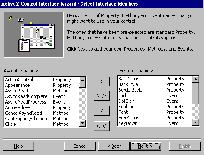The height and width of the screenshot is (155, 204).
Task: Select BackStyle in Selected names
Action: tap(155, 84)
